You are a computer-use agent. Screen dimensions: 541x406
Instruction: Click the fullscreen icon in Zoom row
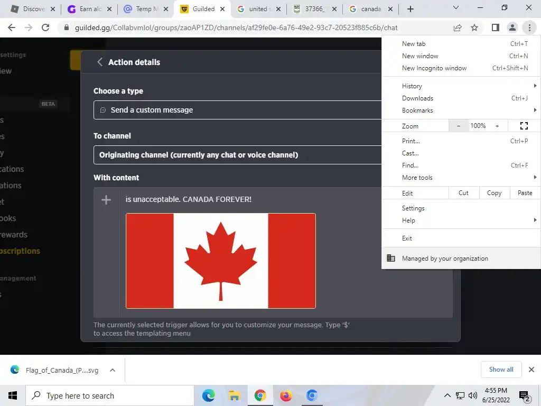tap(524, 126)
